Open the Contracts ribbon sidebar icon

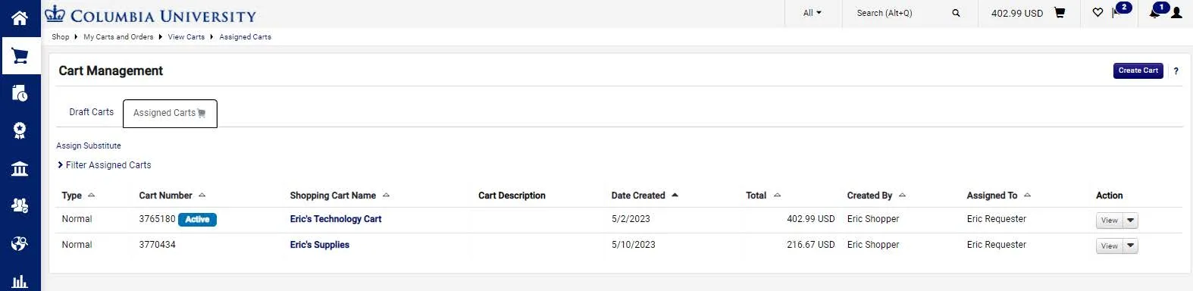20,130
